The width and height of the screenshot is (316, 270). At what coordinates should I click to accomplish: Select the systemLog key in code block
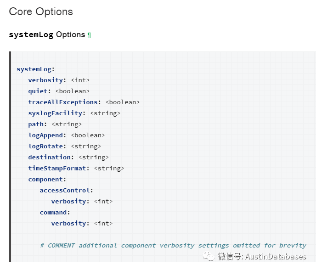35,69
